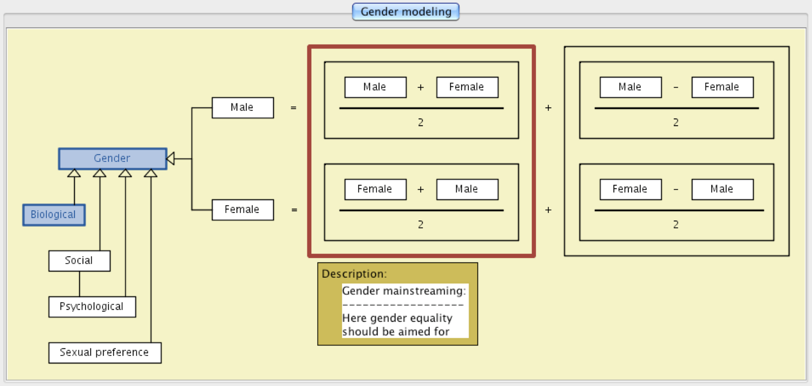
Task: Click the Psychological node box
Action: pos(92,307)
